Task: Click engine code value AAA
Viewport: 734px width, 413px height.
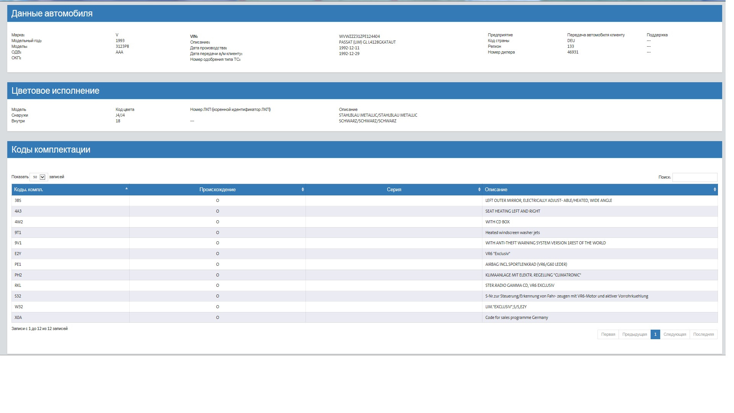Action: (119, 52)
